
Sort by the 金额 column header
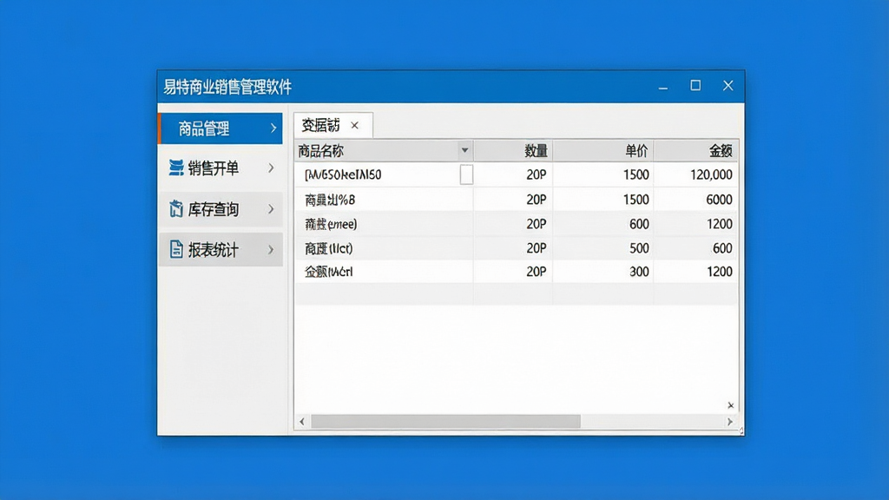coord(695,151)
